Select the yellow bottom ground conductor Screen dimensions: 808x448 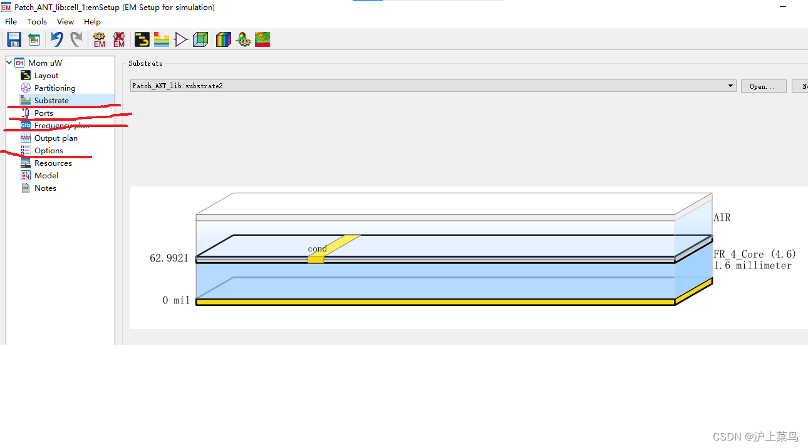435,302
